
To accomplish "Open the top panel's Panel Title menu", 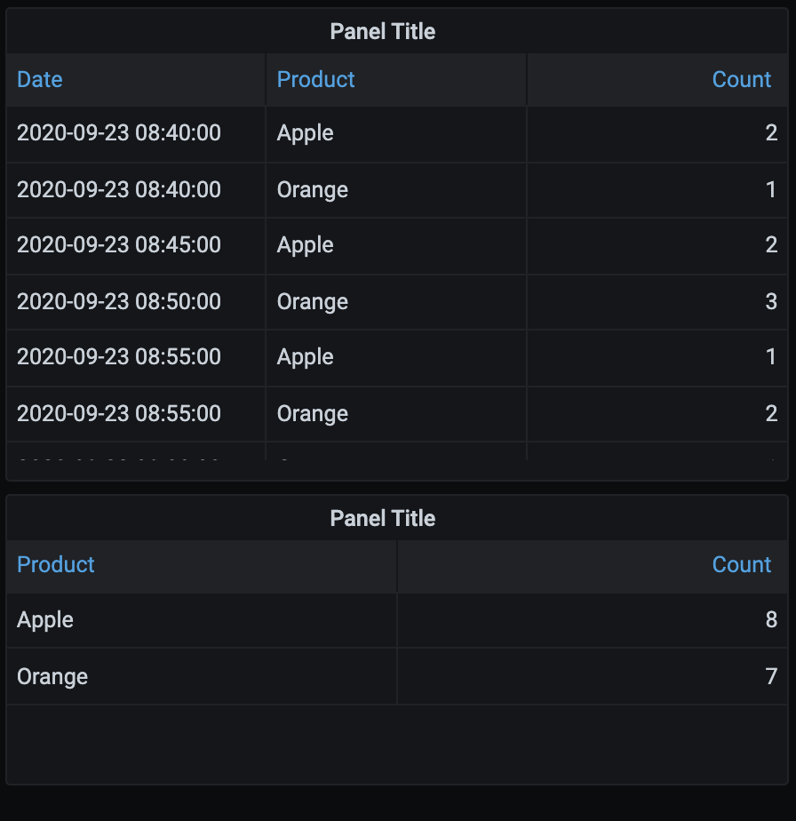I will (x=383, y=32).
